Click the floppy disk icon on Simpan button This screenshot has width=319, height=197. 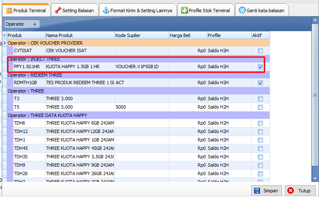257,191
